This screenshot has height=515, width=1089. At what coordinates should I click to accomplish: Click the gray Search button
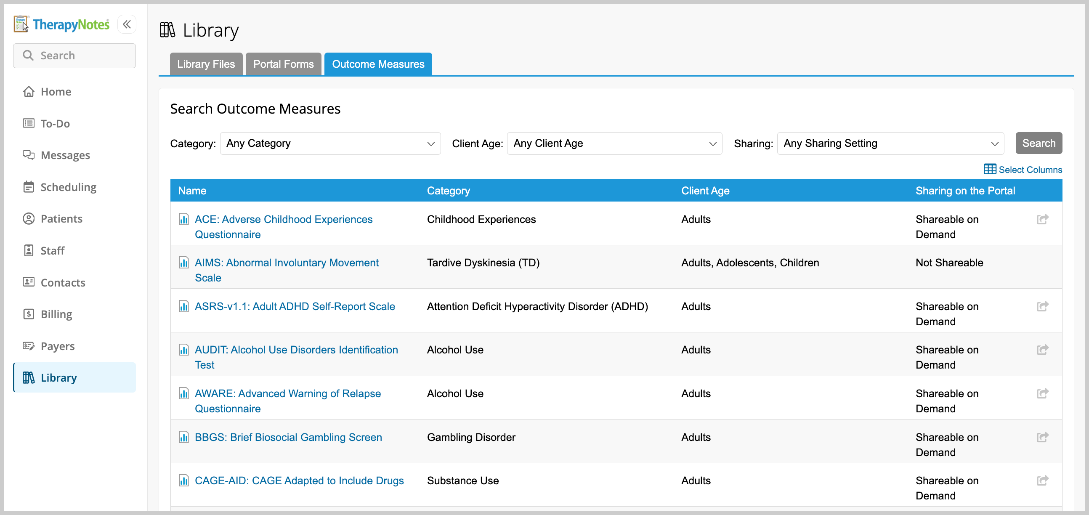tap(1039, 143)
